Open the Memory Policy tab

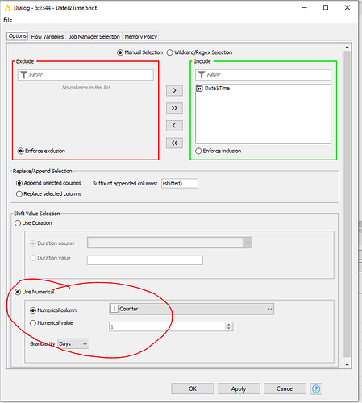[140, 37]
